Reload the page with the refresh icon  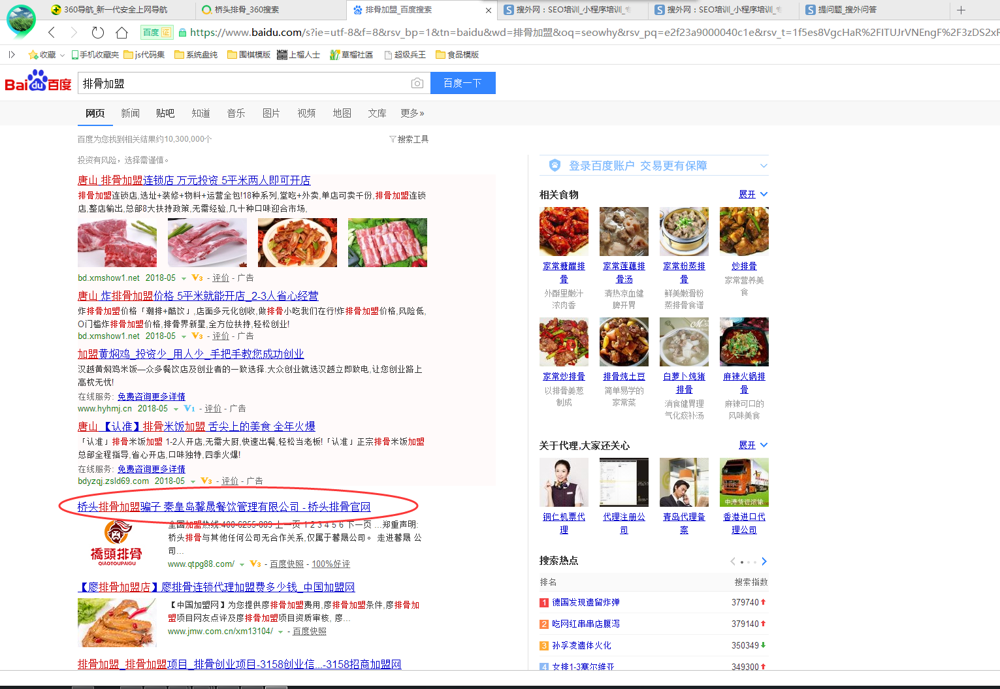pos(98,33)
